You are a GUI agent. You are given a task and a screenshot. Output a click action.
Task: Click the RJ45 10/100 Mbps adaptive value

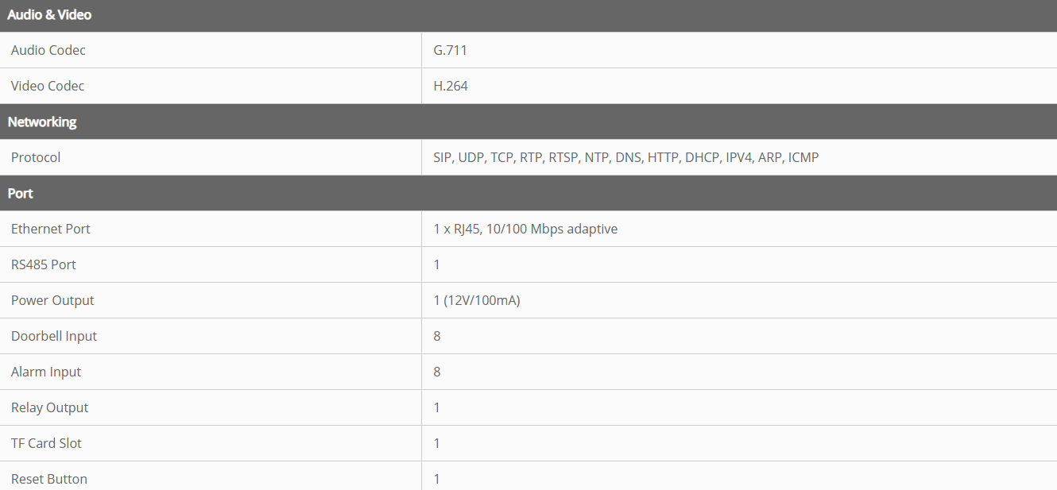point(525,229)
